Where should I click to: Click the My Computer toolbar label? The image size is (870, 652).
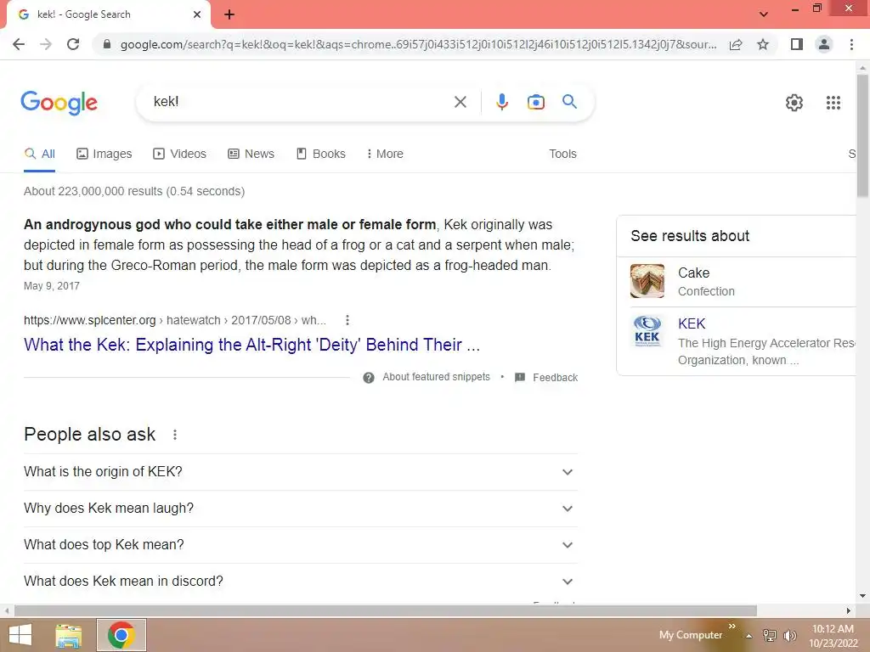(x=691, y=635)
